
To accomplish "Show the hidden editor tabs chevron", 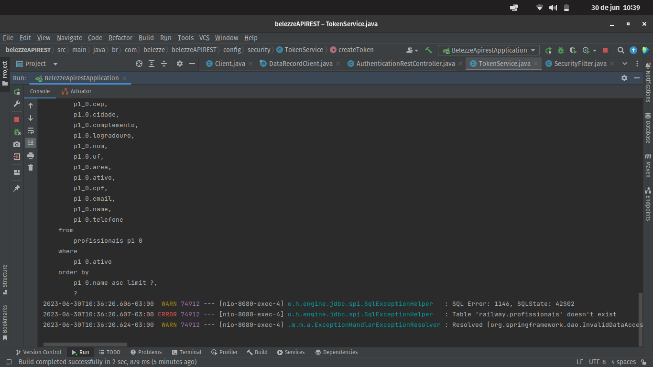I will pyautogui.click(x=624, y=64).
